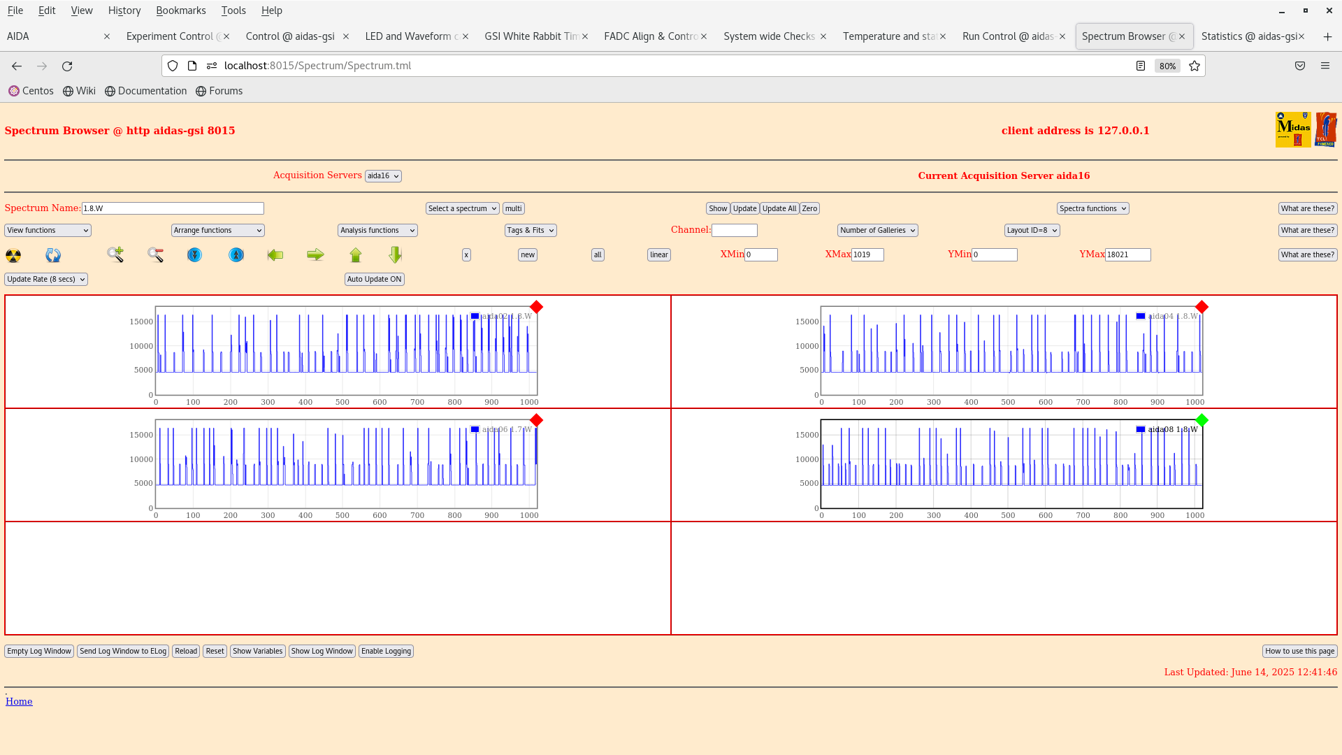Expand the Update Rate dropdown
1342x755 pixels.
(x=46, y=279)
